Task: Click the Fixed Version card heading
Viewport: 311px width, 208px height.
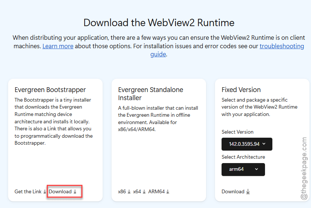Action: 241,90
